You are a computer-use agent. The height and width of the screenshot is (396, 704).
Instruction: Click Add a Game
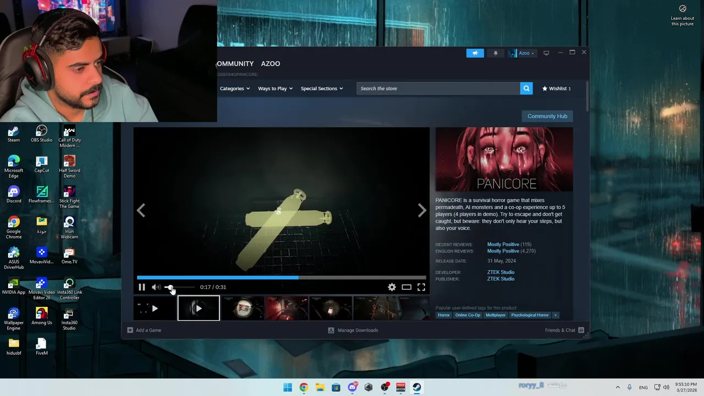click(x=144, y=330)
